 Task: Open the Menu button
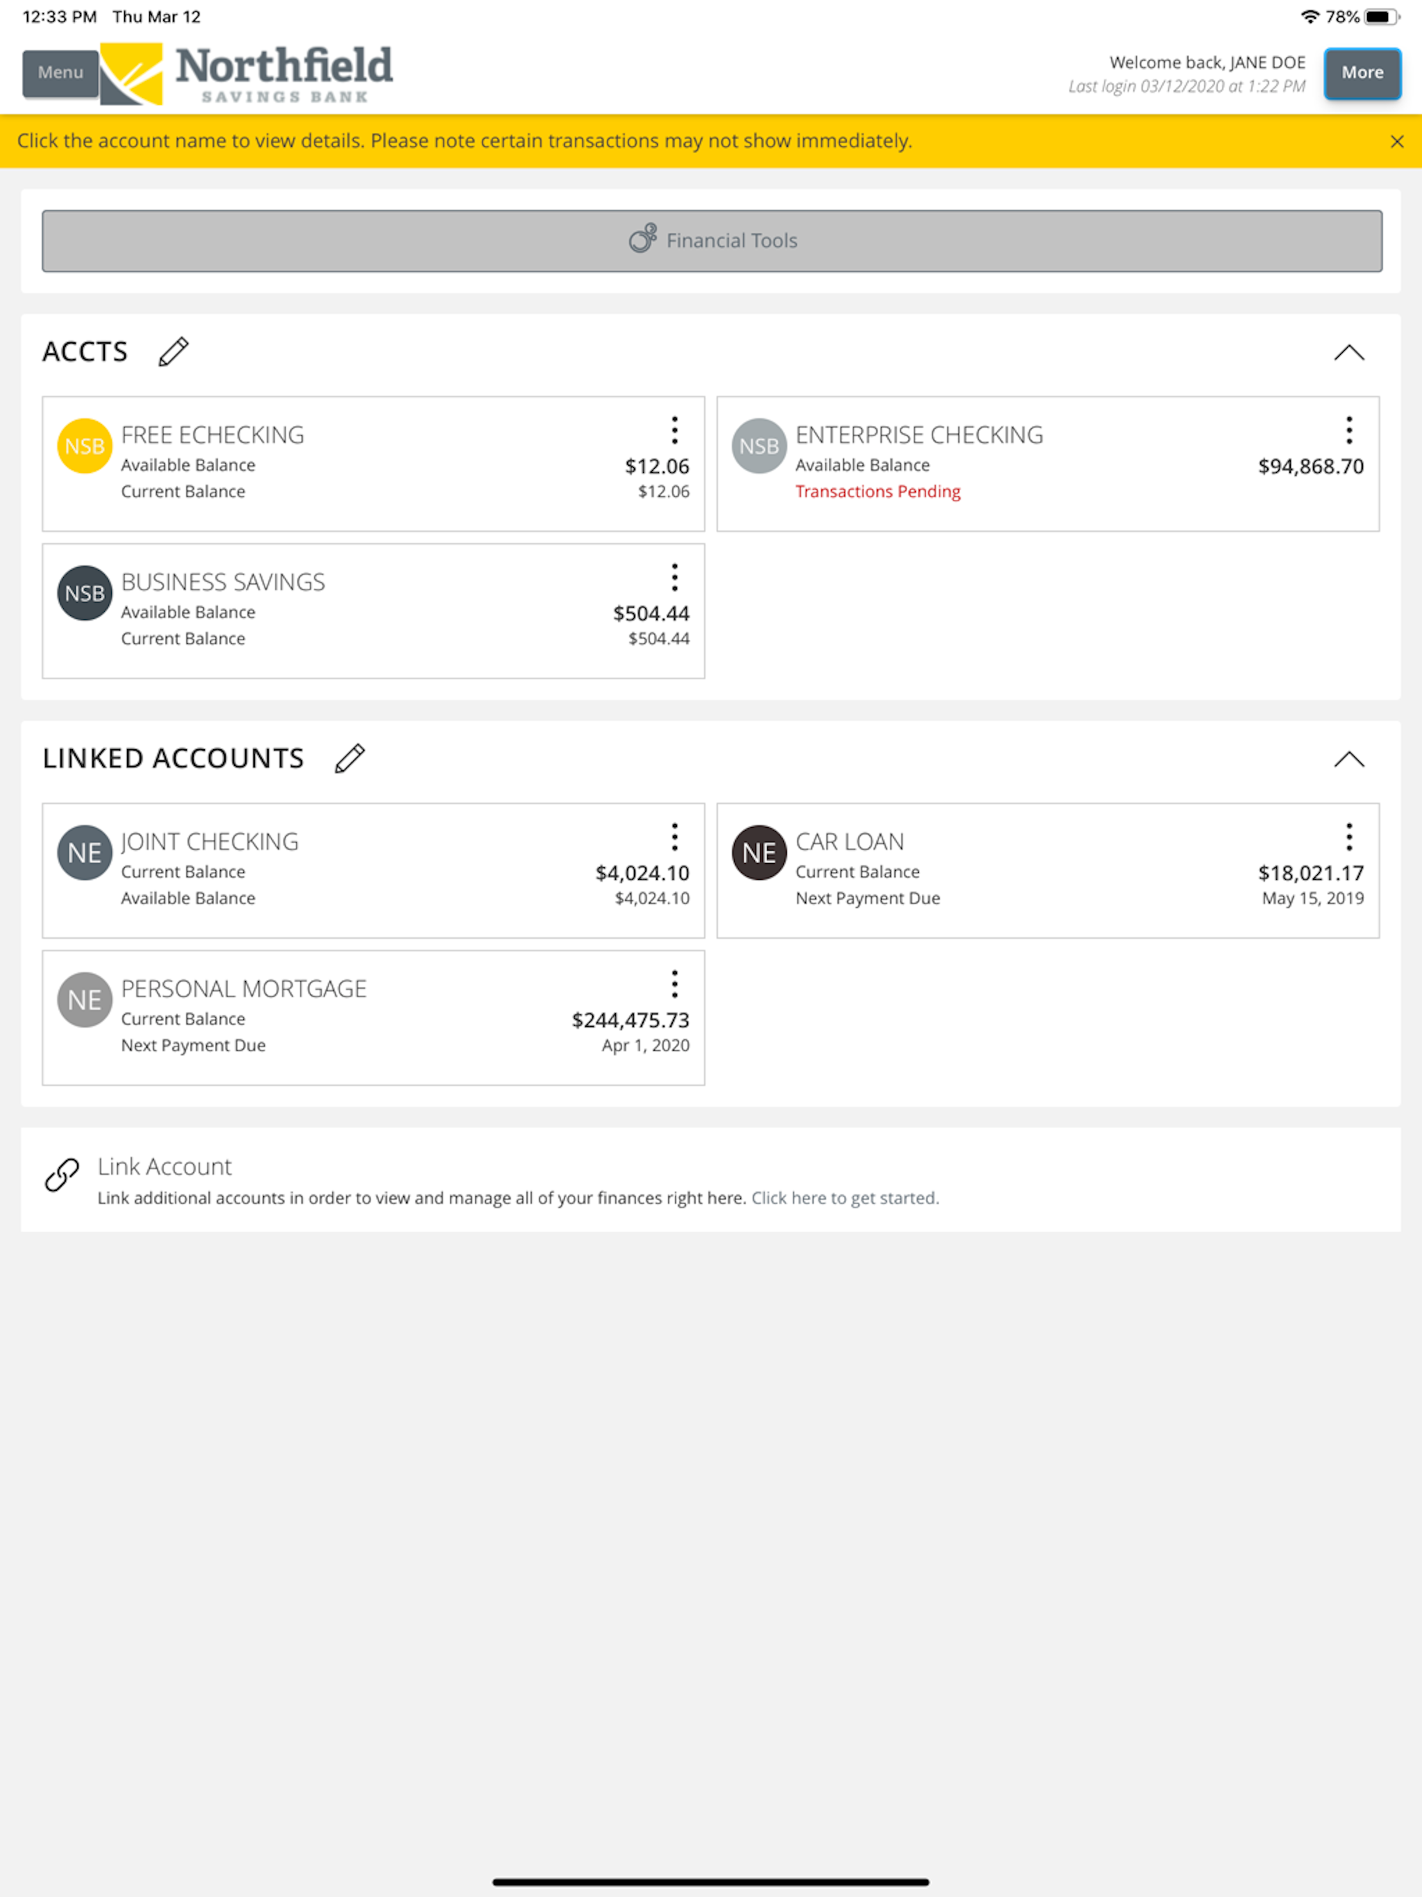(60, 73)
